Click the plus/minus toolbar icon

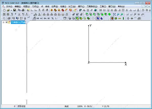click(53, 18)
